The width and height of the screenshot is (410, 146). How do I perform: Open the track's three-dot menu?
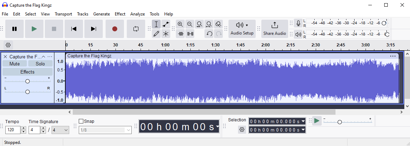pos(50,57)
